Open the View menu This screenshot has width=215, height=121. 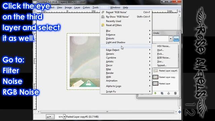59,7
